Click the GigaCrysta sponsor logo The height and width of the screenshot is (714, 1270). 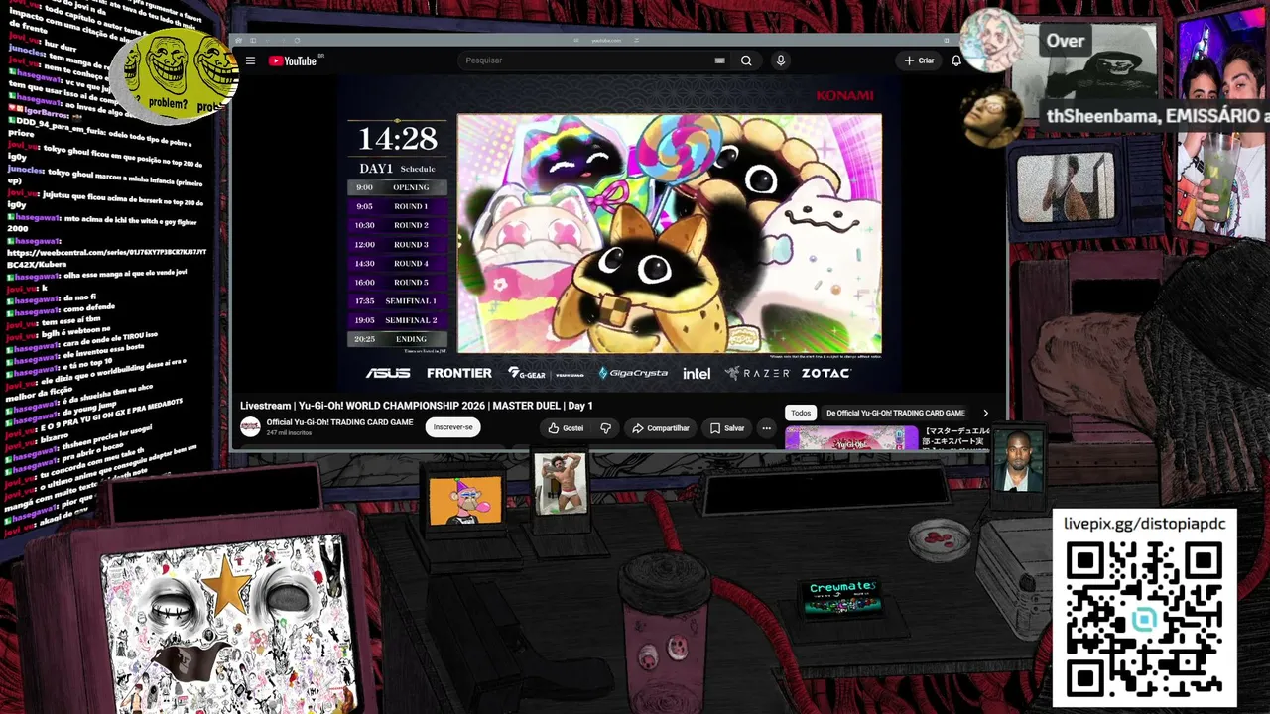(x=633, y=373)
